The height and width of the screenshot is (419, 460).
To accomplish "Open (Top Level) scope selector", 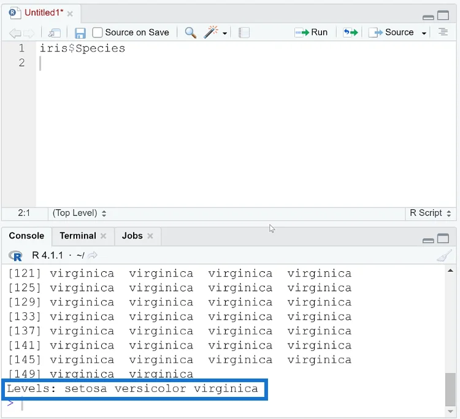I will 80,213.
